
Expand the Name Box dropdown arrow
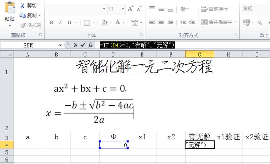[60, 45]
